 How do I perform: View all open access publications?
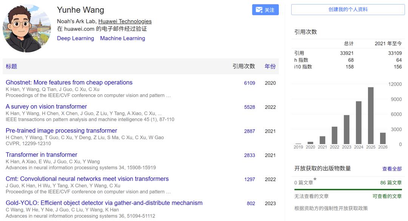point(392,169)
